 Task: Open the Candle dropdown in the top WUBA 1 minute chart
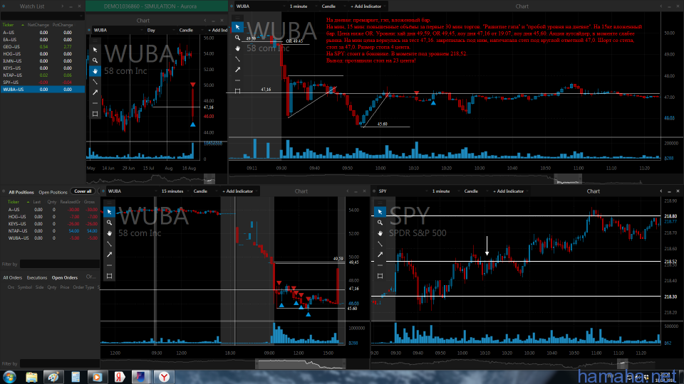pyautogui.click(x=333, y=6)
